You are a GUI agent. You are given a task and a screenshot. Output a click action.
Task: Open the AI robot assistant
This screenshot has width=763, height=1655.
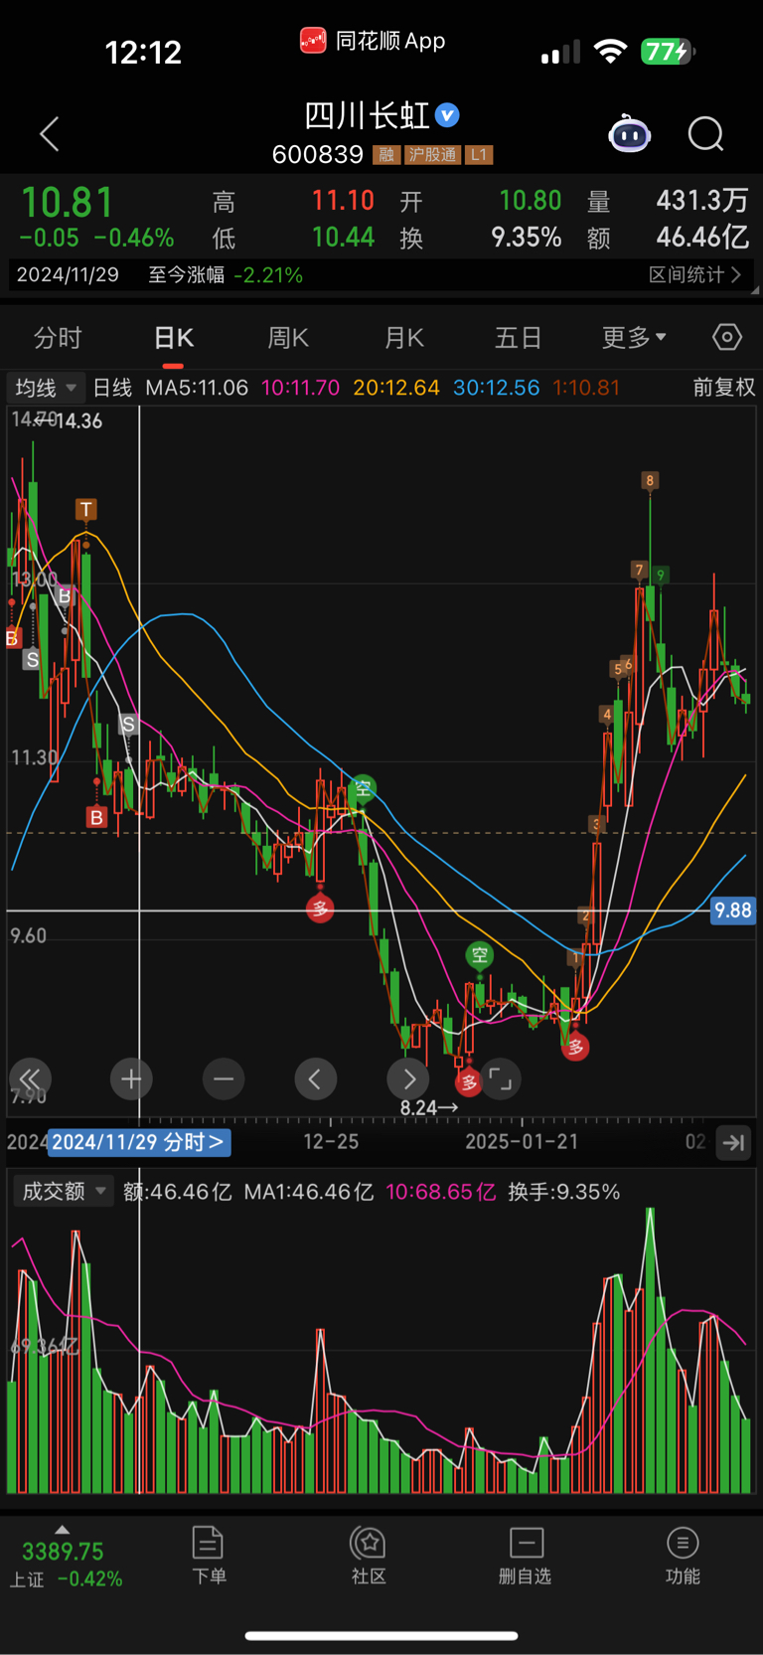tap(630, 133)
